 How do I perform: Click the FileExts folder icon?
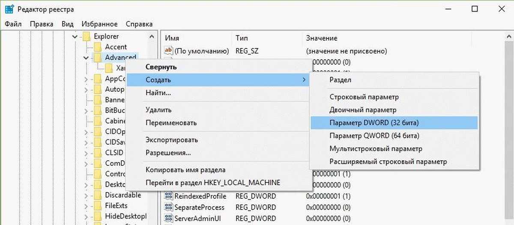coord(98,205)
